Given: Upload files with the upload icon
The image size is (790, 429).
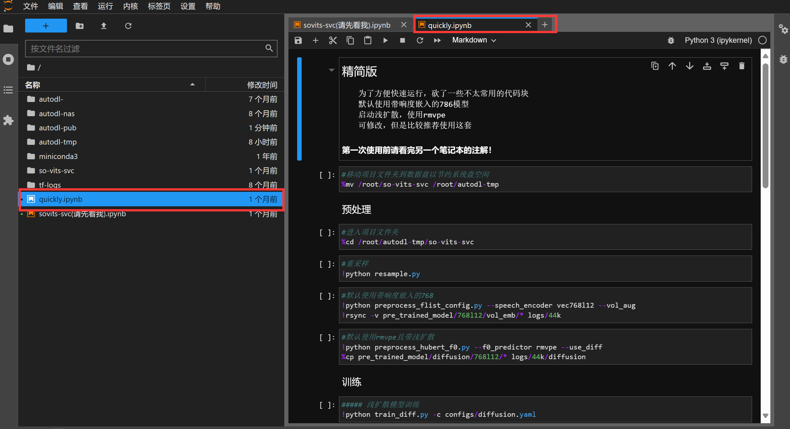Looking at the screenshot, I should [x=104, y=26].
